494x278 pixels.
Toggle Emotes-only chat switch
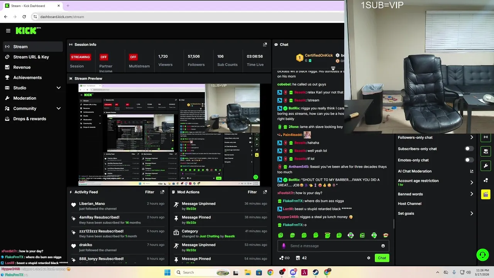pyautogui.click(x=469, y=160)
